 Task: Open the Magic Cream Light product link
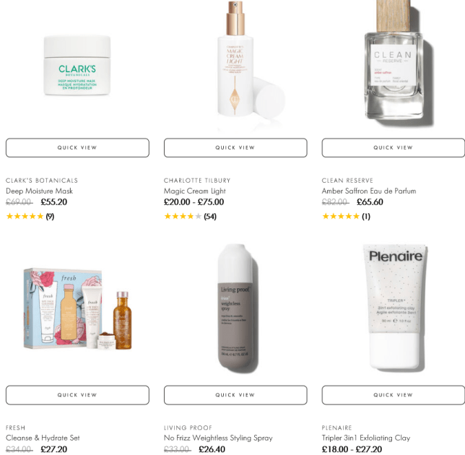tap(195, 191)
